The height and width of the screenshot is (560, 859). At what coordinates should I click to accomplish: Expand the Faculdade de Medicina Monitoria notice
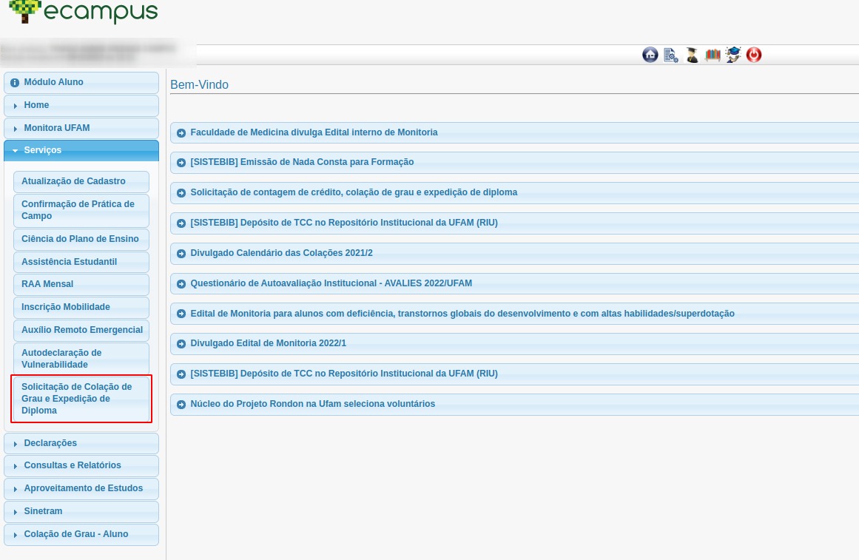coord(314,132)
